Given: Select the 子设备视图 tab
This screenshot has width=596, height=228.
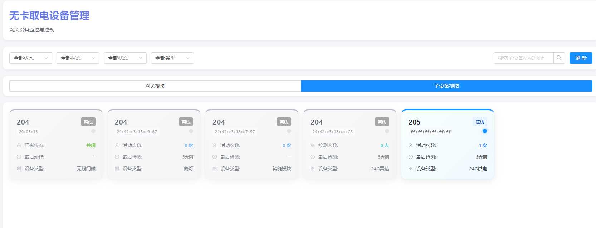Looking at the screenshot, I should click(x=446, y=86).
